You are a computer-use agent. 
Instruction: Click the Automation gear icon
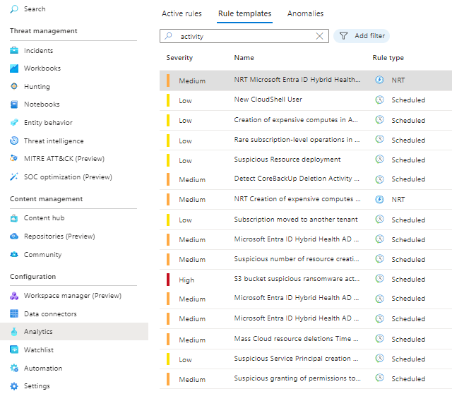coord(14,368)
